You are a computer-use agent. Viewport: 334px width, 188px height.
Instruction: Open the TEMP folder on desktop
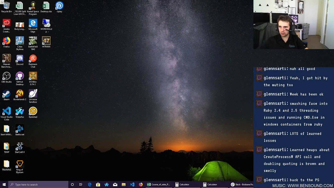tap(7, 148)
